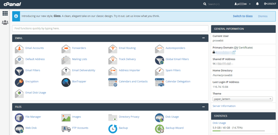
Task: Open the Directory Privacy folder icon
Action: [113, 118]
